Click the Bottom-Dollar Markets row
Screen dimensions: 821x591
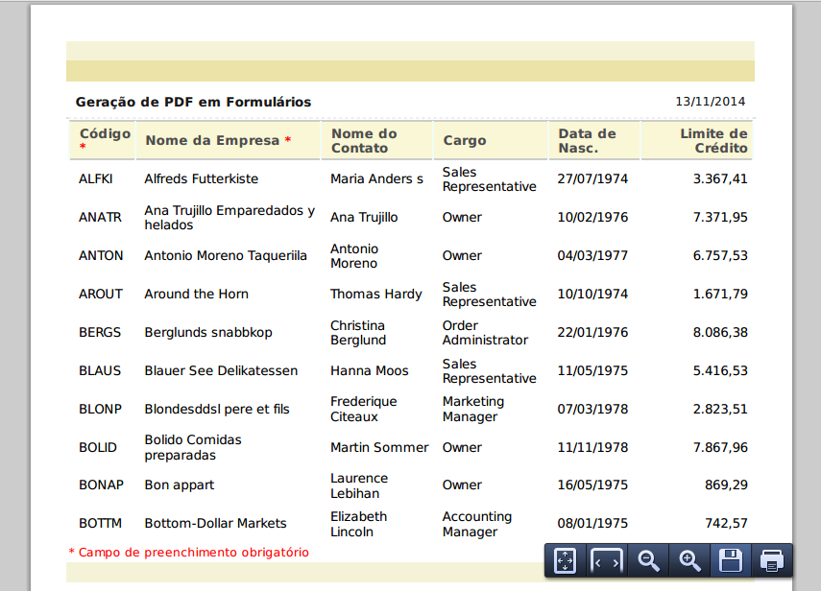click(x=215, y=524)
